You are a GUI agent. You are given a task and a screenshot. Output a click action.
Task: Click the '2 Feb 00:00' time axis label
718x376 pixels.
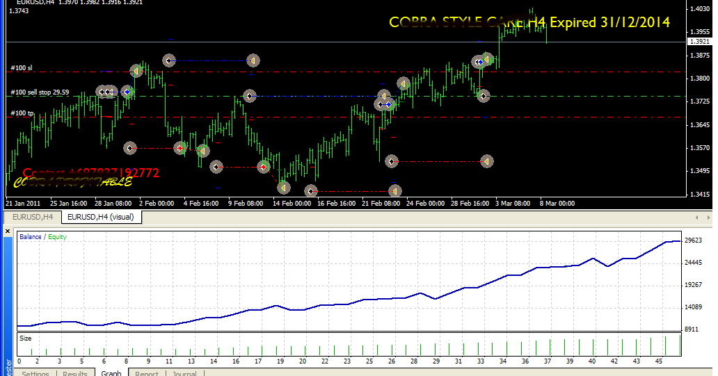coord(157,203)
